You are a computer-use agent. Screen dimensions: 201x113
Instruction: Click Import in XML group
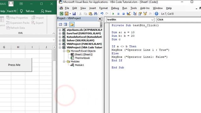(x=38, y=18)
